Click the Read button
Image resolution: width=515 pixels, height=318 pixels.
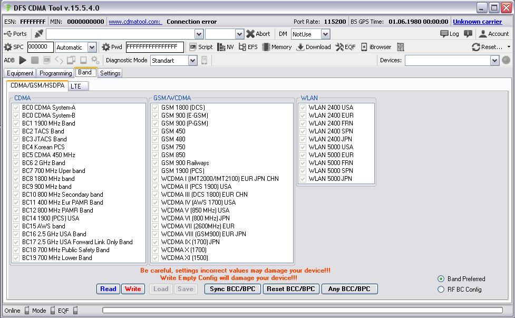(x=108, y=289)
